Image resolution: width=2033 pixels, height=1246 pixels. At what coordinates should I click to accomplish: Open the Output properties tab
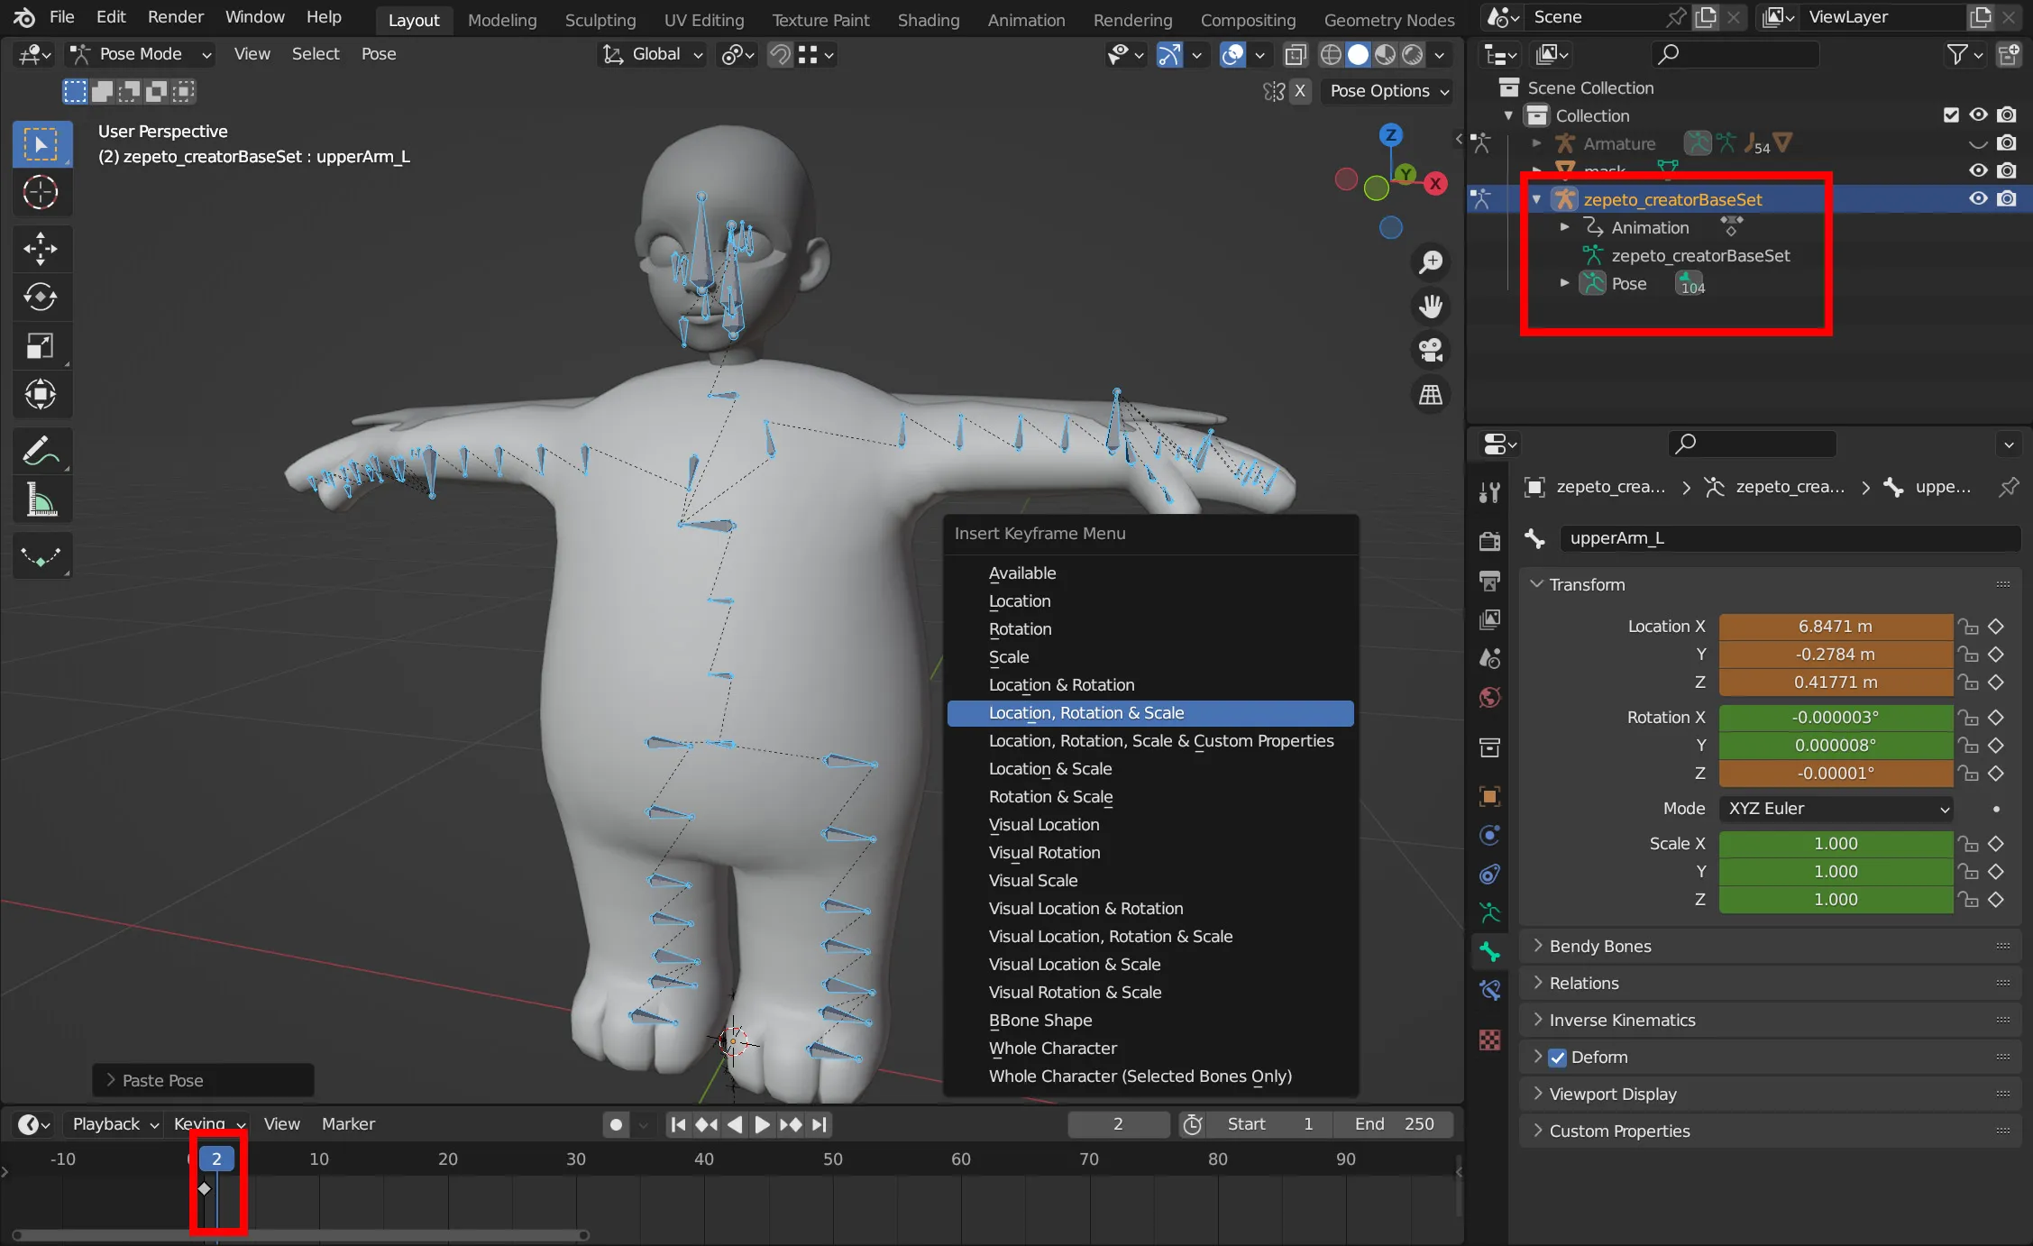[x=1490, y=580]
